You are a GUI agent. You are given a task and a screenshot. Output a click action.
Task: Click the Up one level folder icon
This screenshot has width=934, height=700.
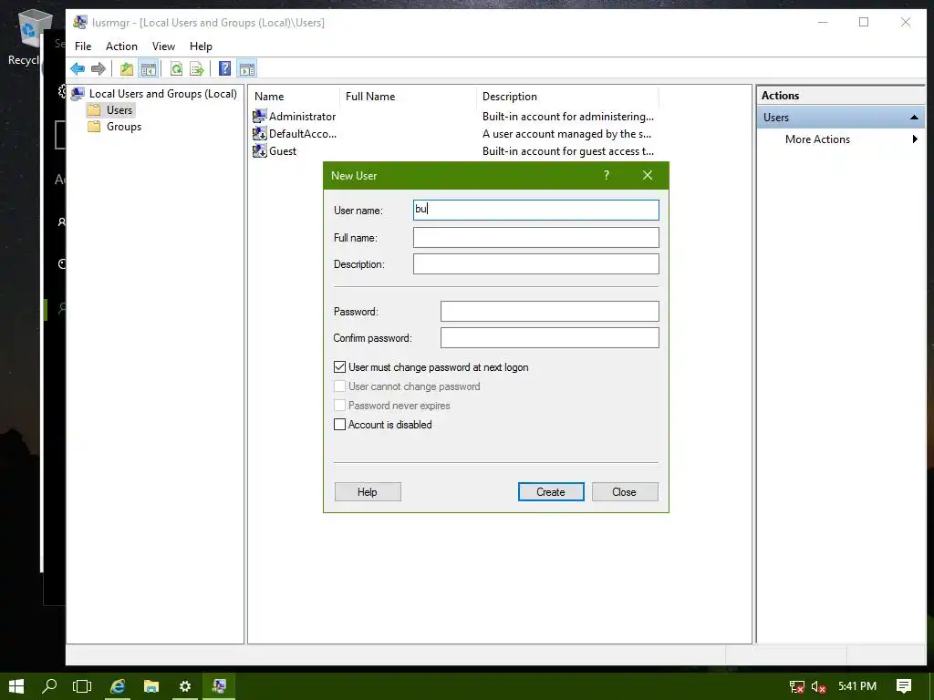tap(126, 68)
